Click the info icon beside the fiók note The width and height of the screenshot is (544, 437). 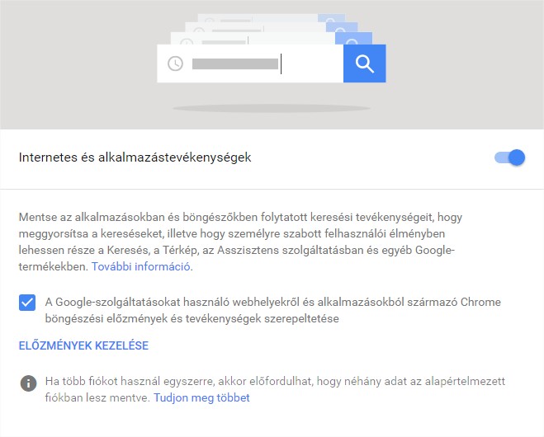[x=28, y=383]
